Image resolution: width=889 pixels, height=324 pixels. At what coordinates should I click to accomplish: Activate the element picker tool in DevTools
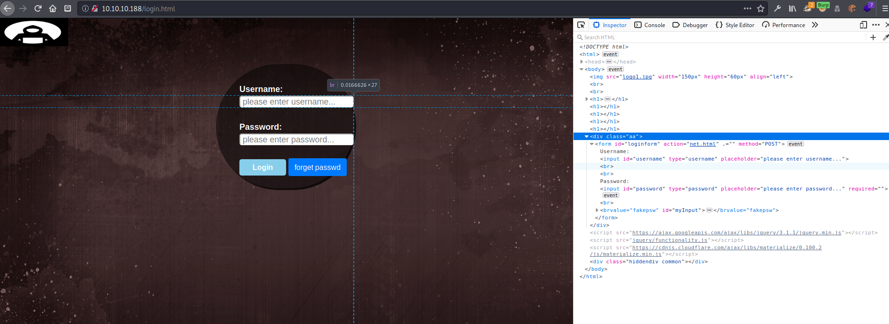click(x=581, y=25)
